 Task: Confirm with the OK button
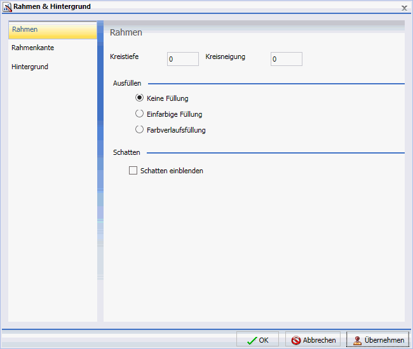pyautogui.click(x=257, y=339)
